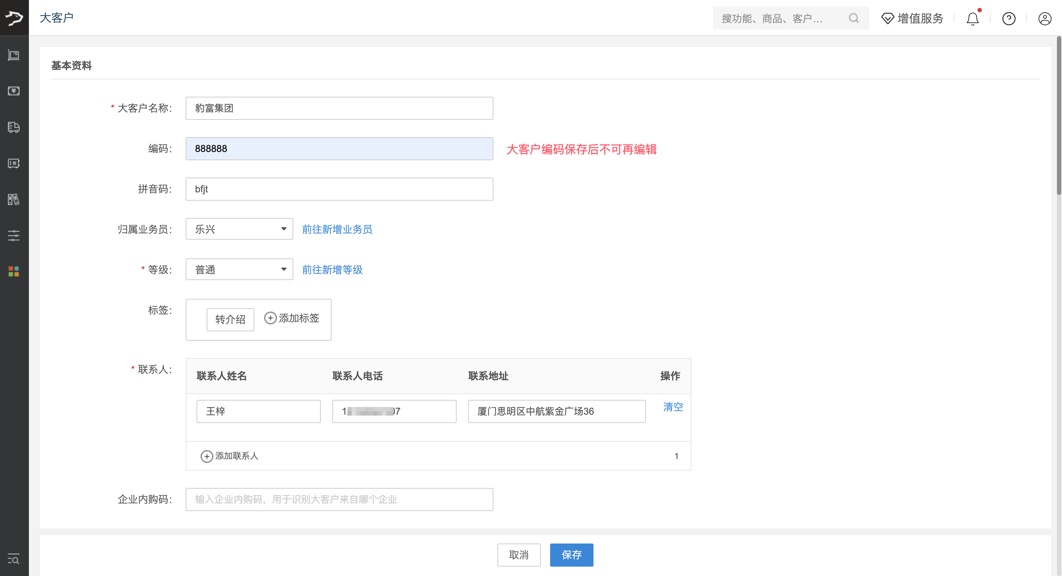This screenshot has width=1062, height=576.
Task: Click the menu search icon at sidebar bottom
Action: (x=14, y=559)
